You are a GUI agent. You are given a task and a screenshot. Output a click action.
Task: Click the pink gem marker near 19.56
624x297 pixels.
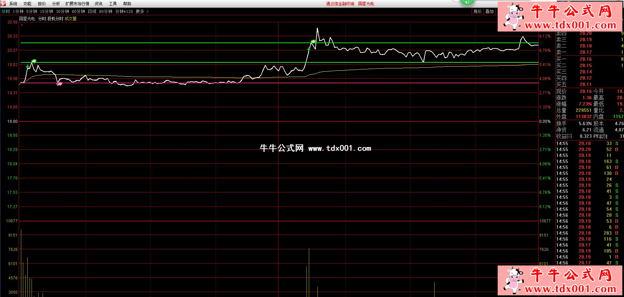[60, 84]
